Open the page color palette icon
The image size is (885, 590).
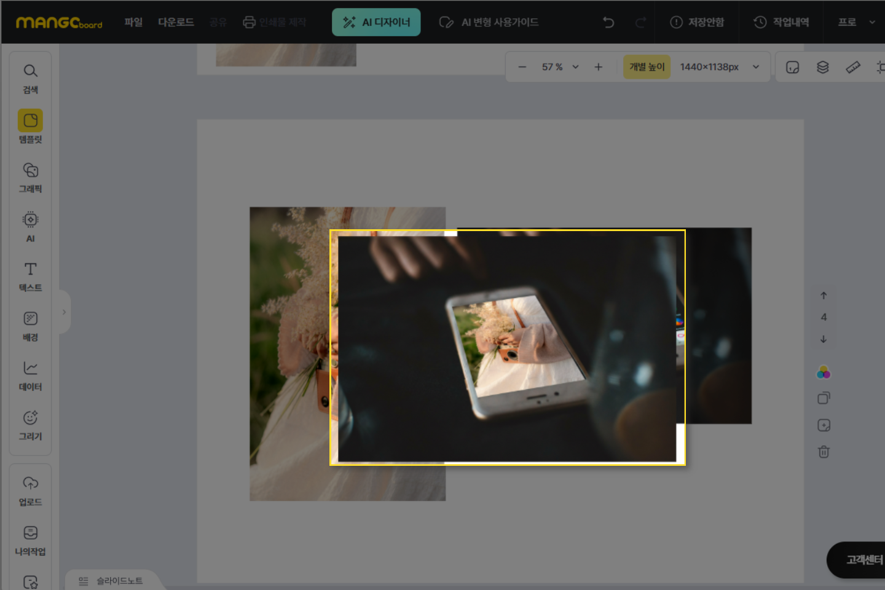824,372
